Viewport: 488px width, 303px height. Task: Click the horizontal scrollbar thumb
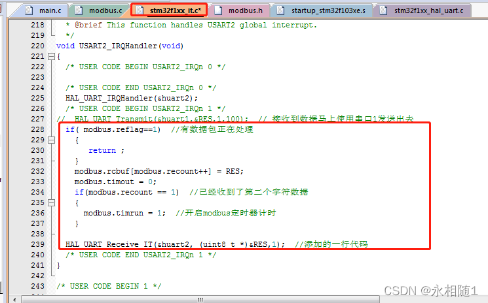tap(200, 300)
